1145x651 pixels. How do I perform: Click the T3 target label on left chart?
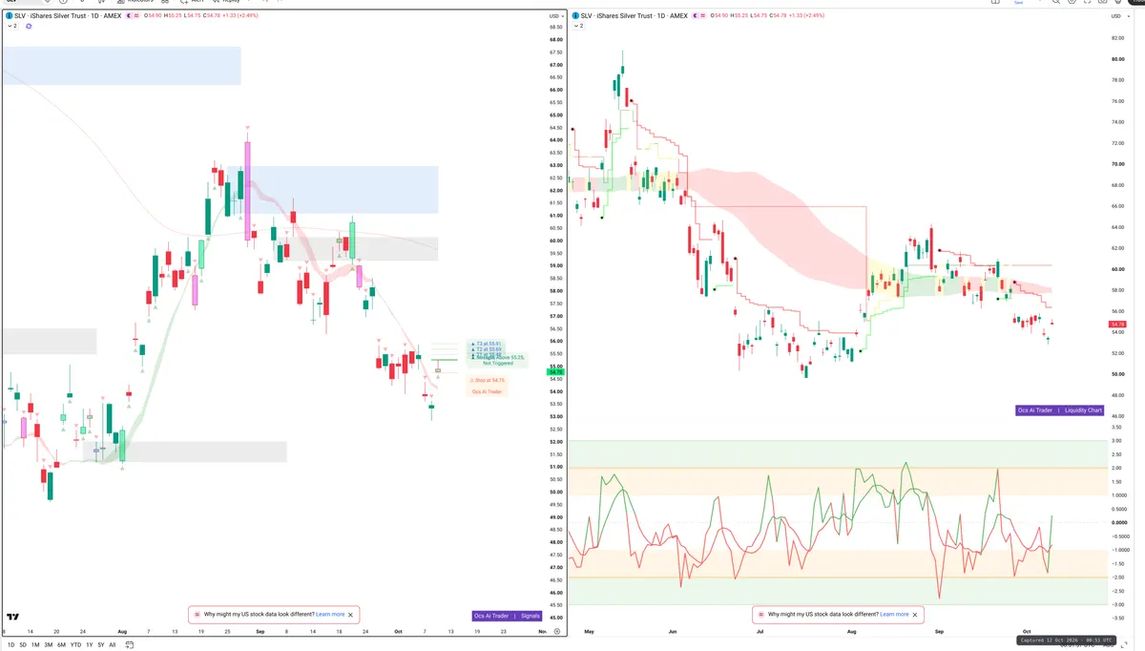click(x=487, y=344)
